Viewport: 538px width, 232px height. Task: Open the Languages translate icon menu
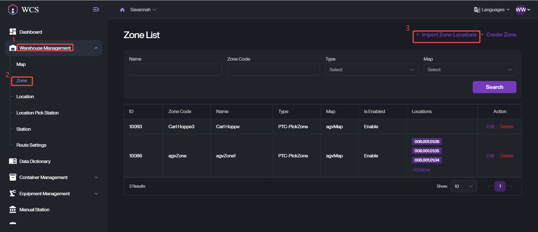pos(477,10)
